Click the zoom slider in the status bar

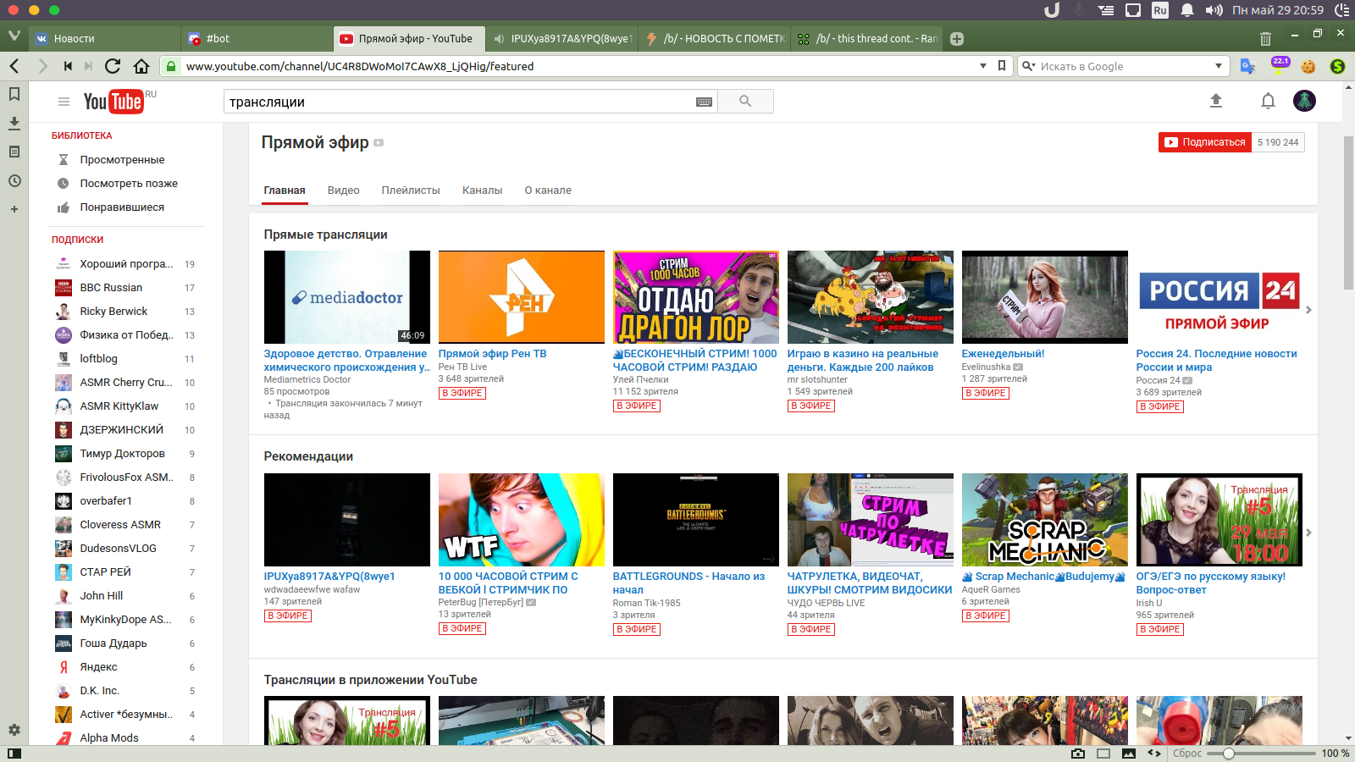tap(1261, 753)
